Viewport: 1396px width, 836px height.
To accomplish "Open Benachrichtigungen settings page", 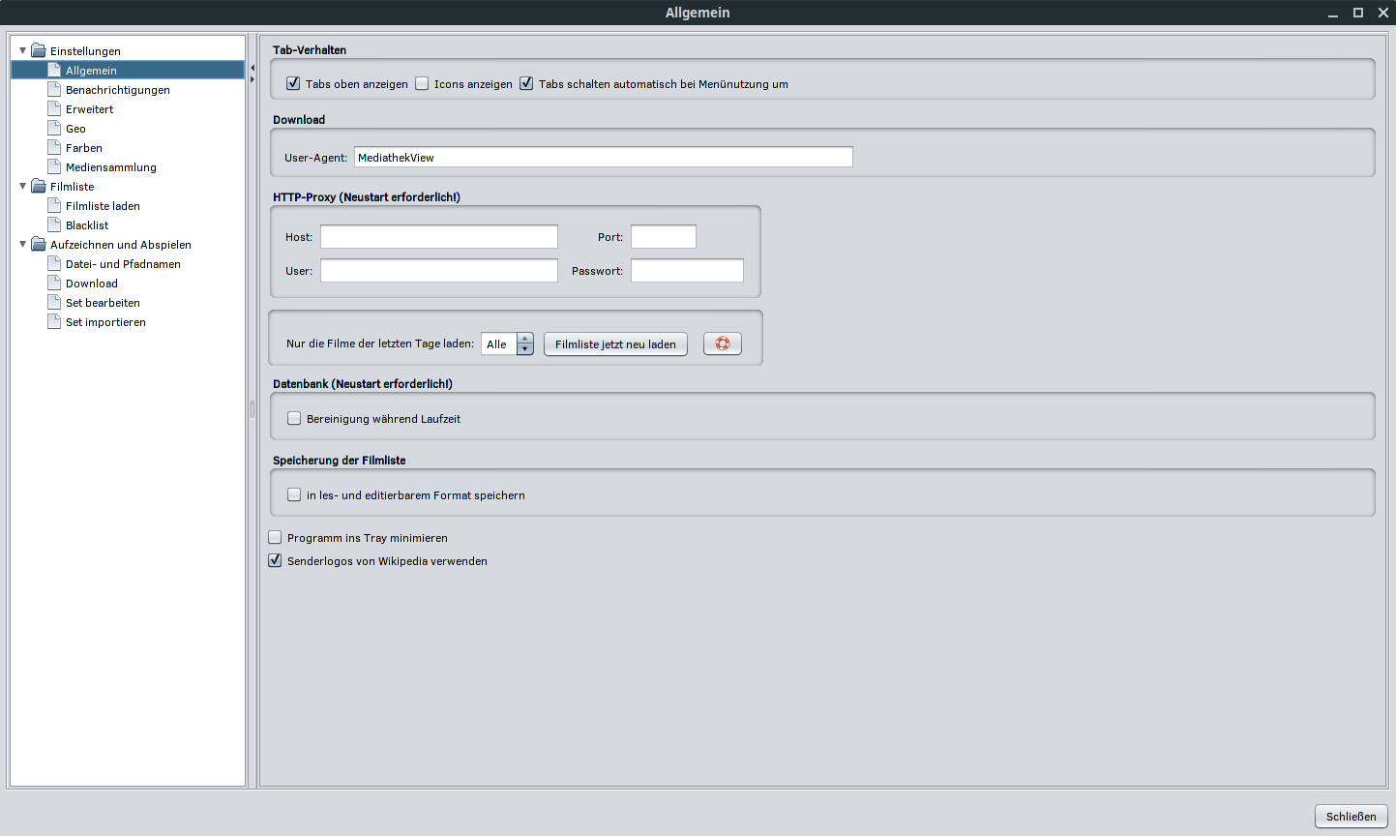I will [x=117, y=90].
